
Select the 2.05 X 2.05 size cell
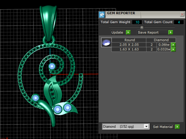pos(129,45)
